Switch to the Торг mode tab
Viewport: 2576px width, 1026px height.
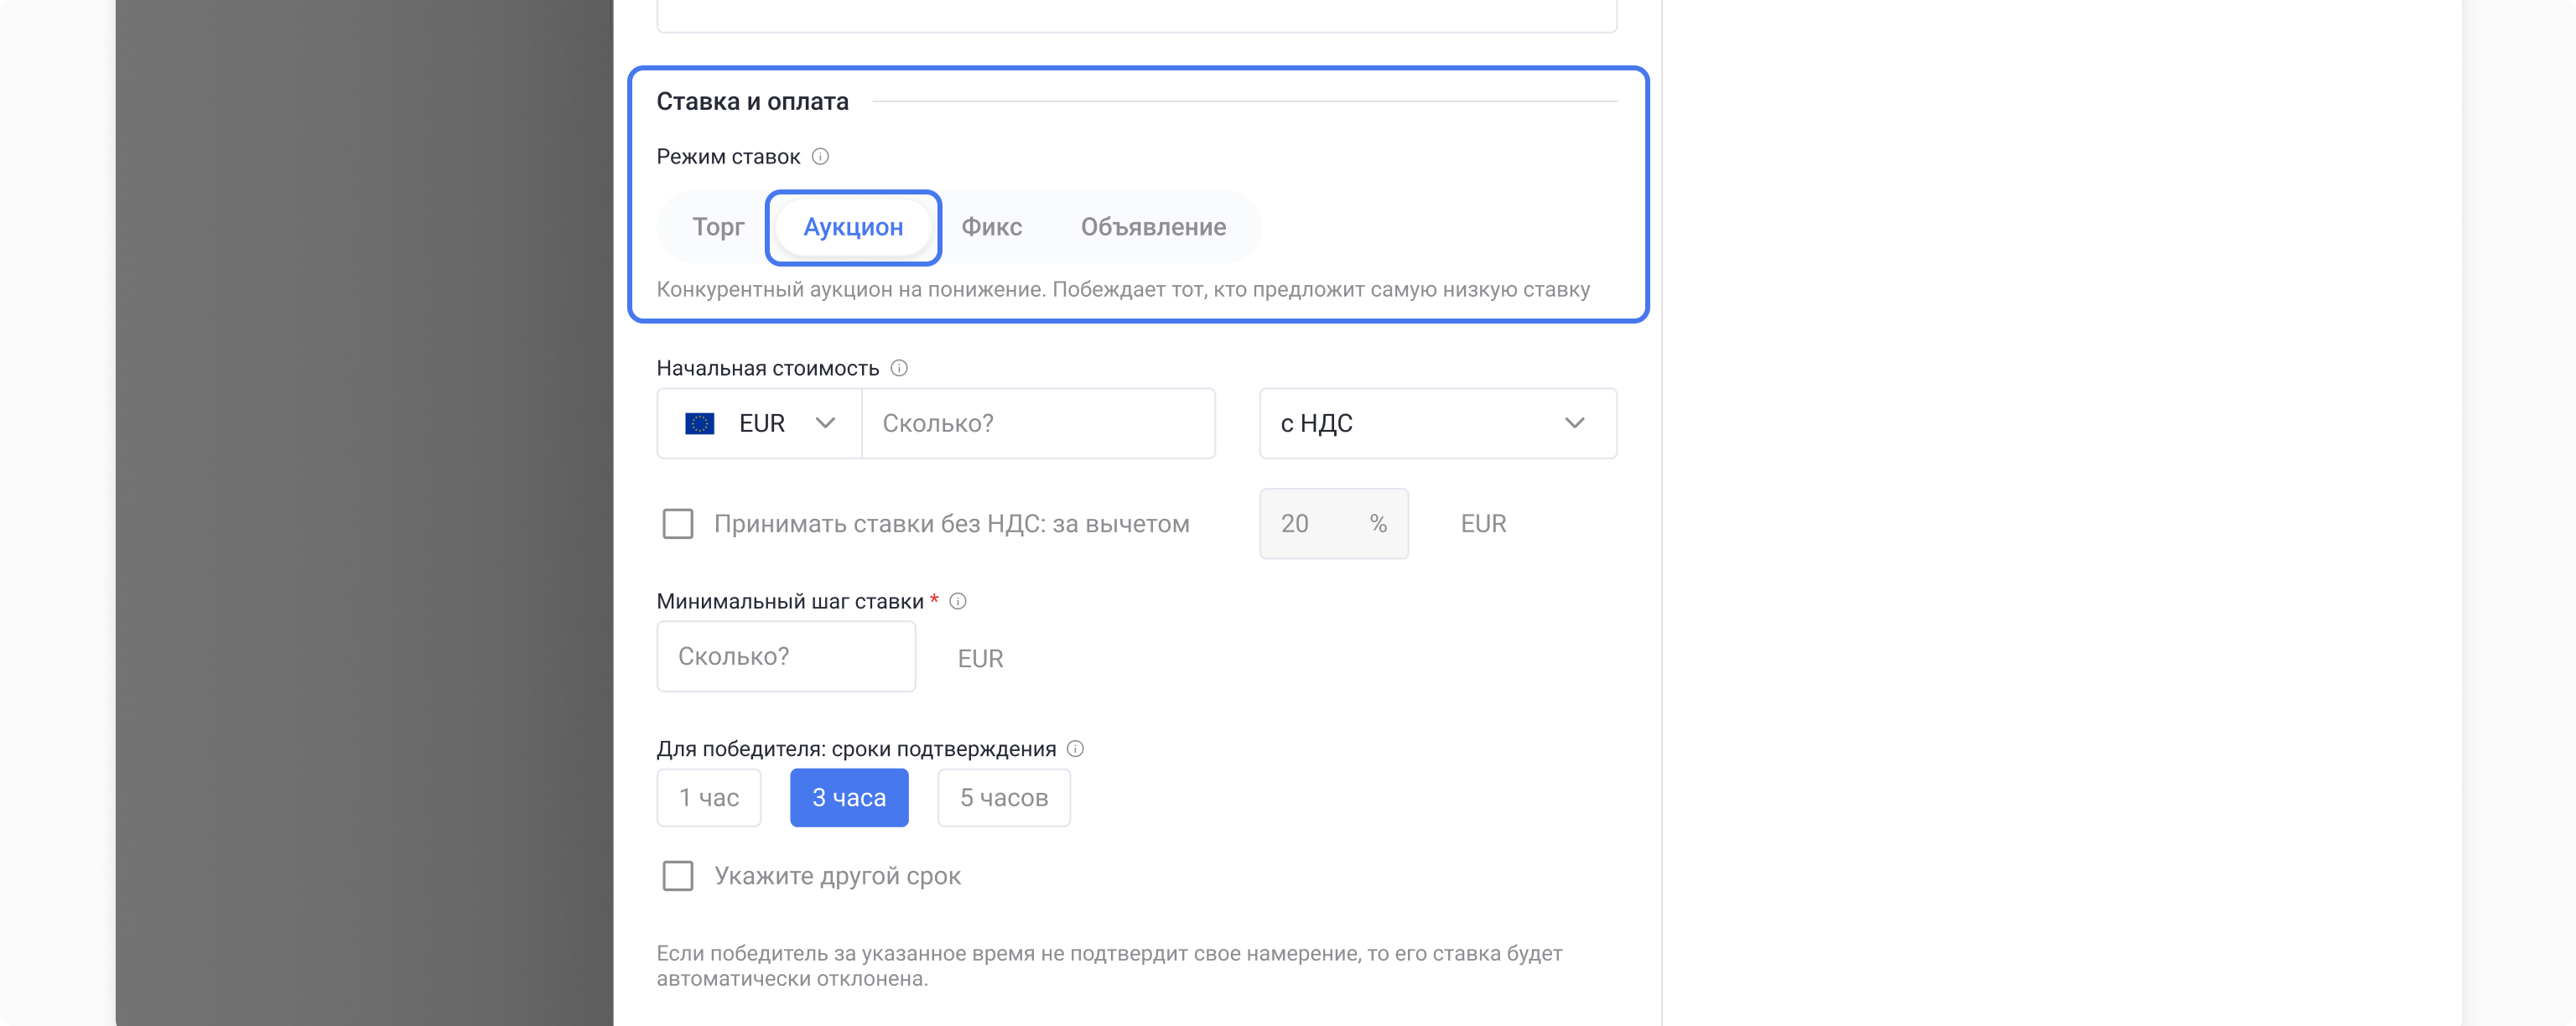pyautogui.click(x=718, y=227)
